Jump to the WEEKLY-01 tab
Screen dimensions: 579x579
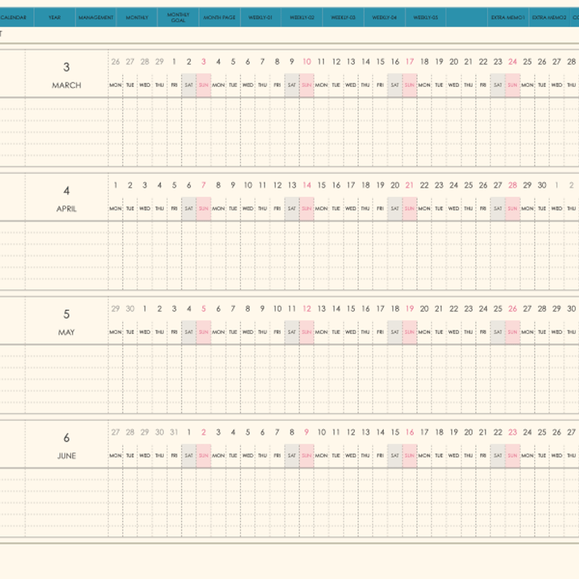[x=261, y=18]
